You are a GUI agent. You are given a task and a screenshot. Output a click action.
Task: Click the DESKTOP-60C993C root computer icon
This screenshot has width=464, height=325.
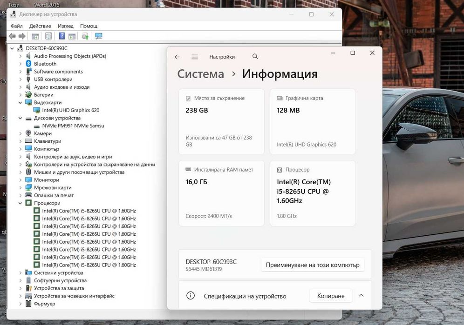coord(20,48)
